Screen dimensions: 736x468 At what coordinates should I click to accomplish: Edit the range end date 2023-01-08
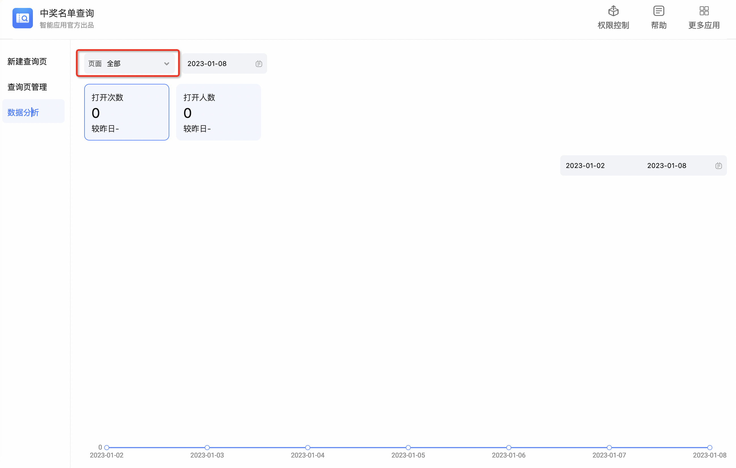point(666,165)
